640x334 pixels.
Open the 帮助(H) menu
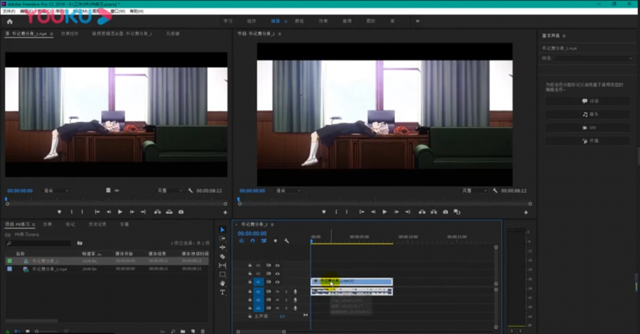[x=136, y=11]
